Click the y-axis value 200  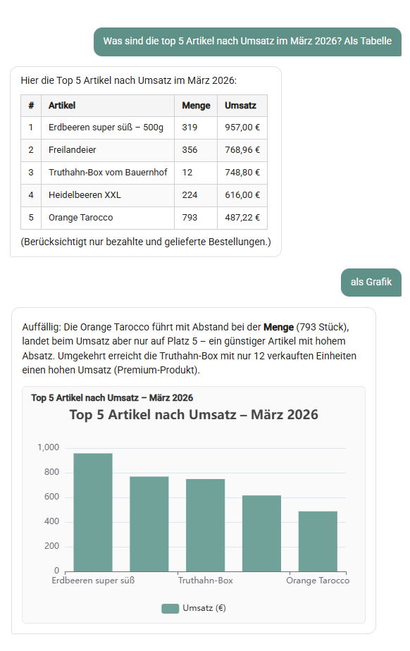point(52,546)
